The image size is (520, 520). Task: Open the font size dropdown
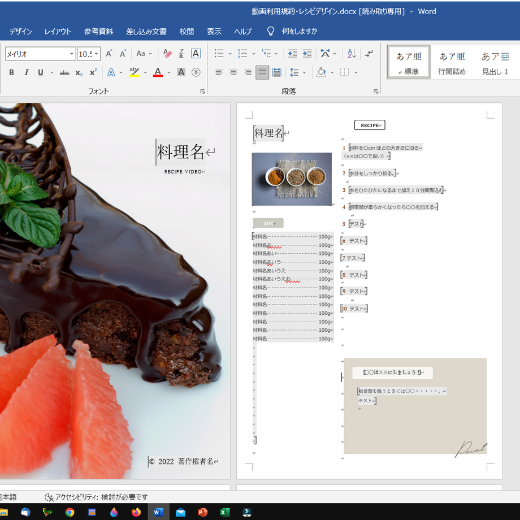(x=97, y=54)
